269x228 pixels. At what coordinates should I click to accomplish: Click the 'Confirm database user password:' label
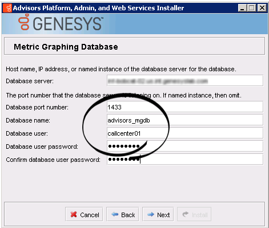click(x=53, y=160)
